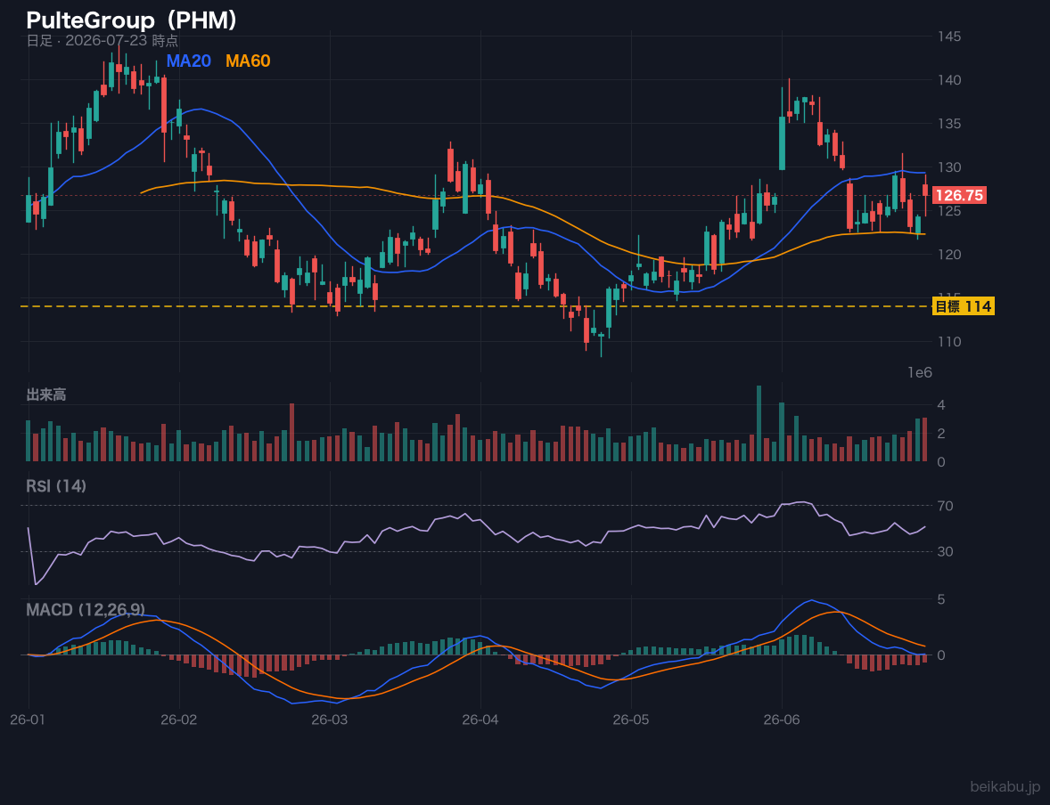Click the 140 price axis label

tap(949, 79)
